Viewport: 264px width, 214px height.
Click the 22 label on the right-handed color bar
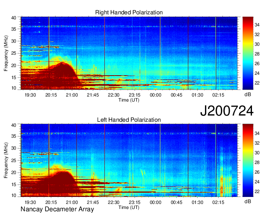(257, 83)
